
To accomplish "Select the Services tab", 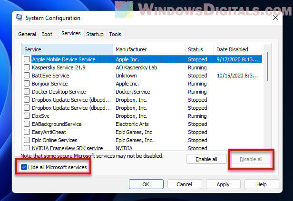I will tap(71, 33).
